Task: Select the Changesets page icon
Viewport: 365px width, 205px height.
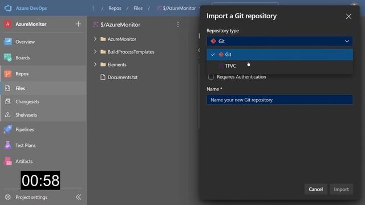Action: pos(7,101)
